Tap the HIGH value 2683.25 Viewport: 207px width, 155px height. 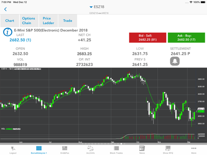tap(85, 54)
